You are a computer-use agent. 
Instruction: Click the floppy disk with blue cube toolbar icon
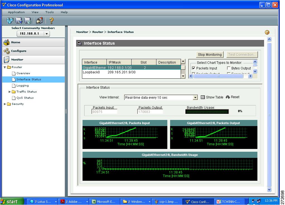(19, 21)
